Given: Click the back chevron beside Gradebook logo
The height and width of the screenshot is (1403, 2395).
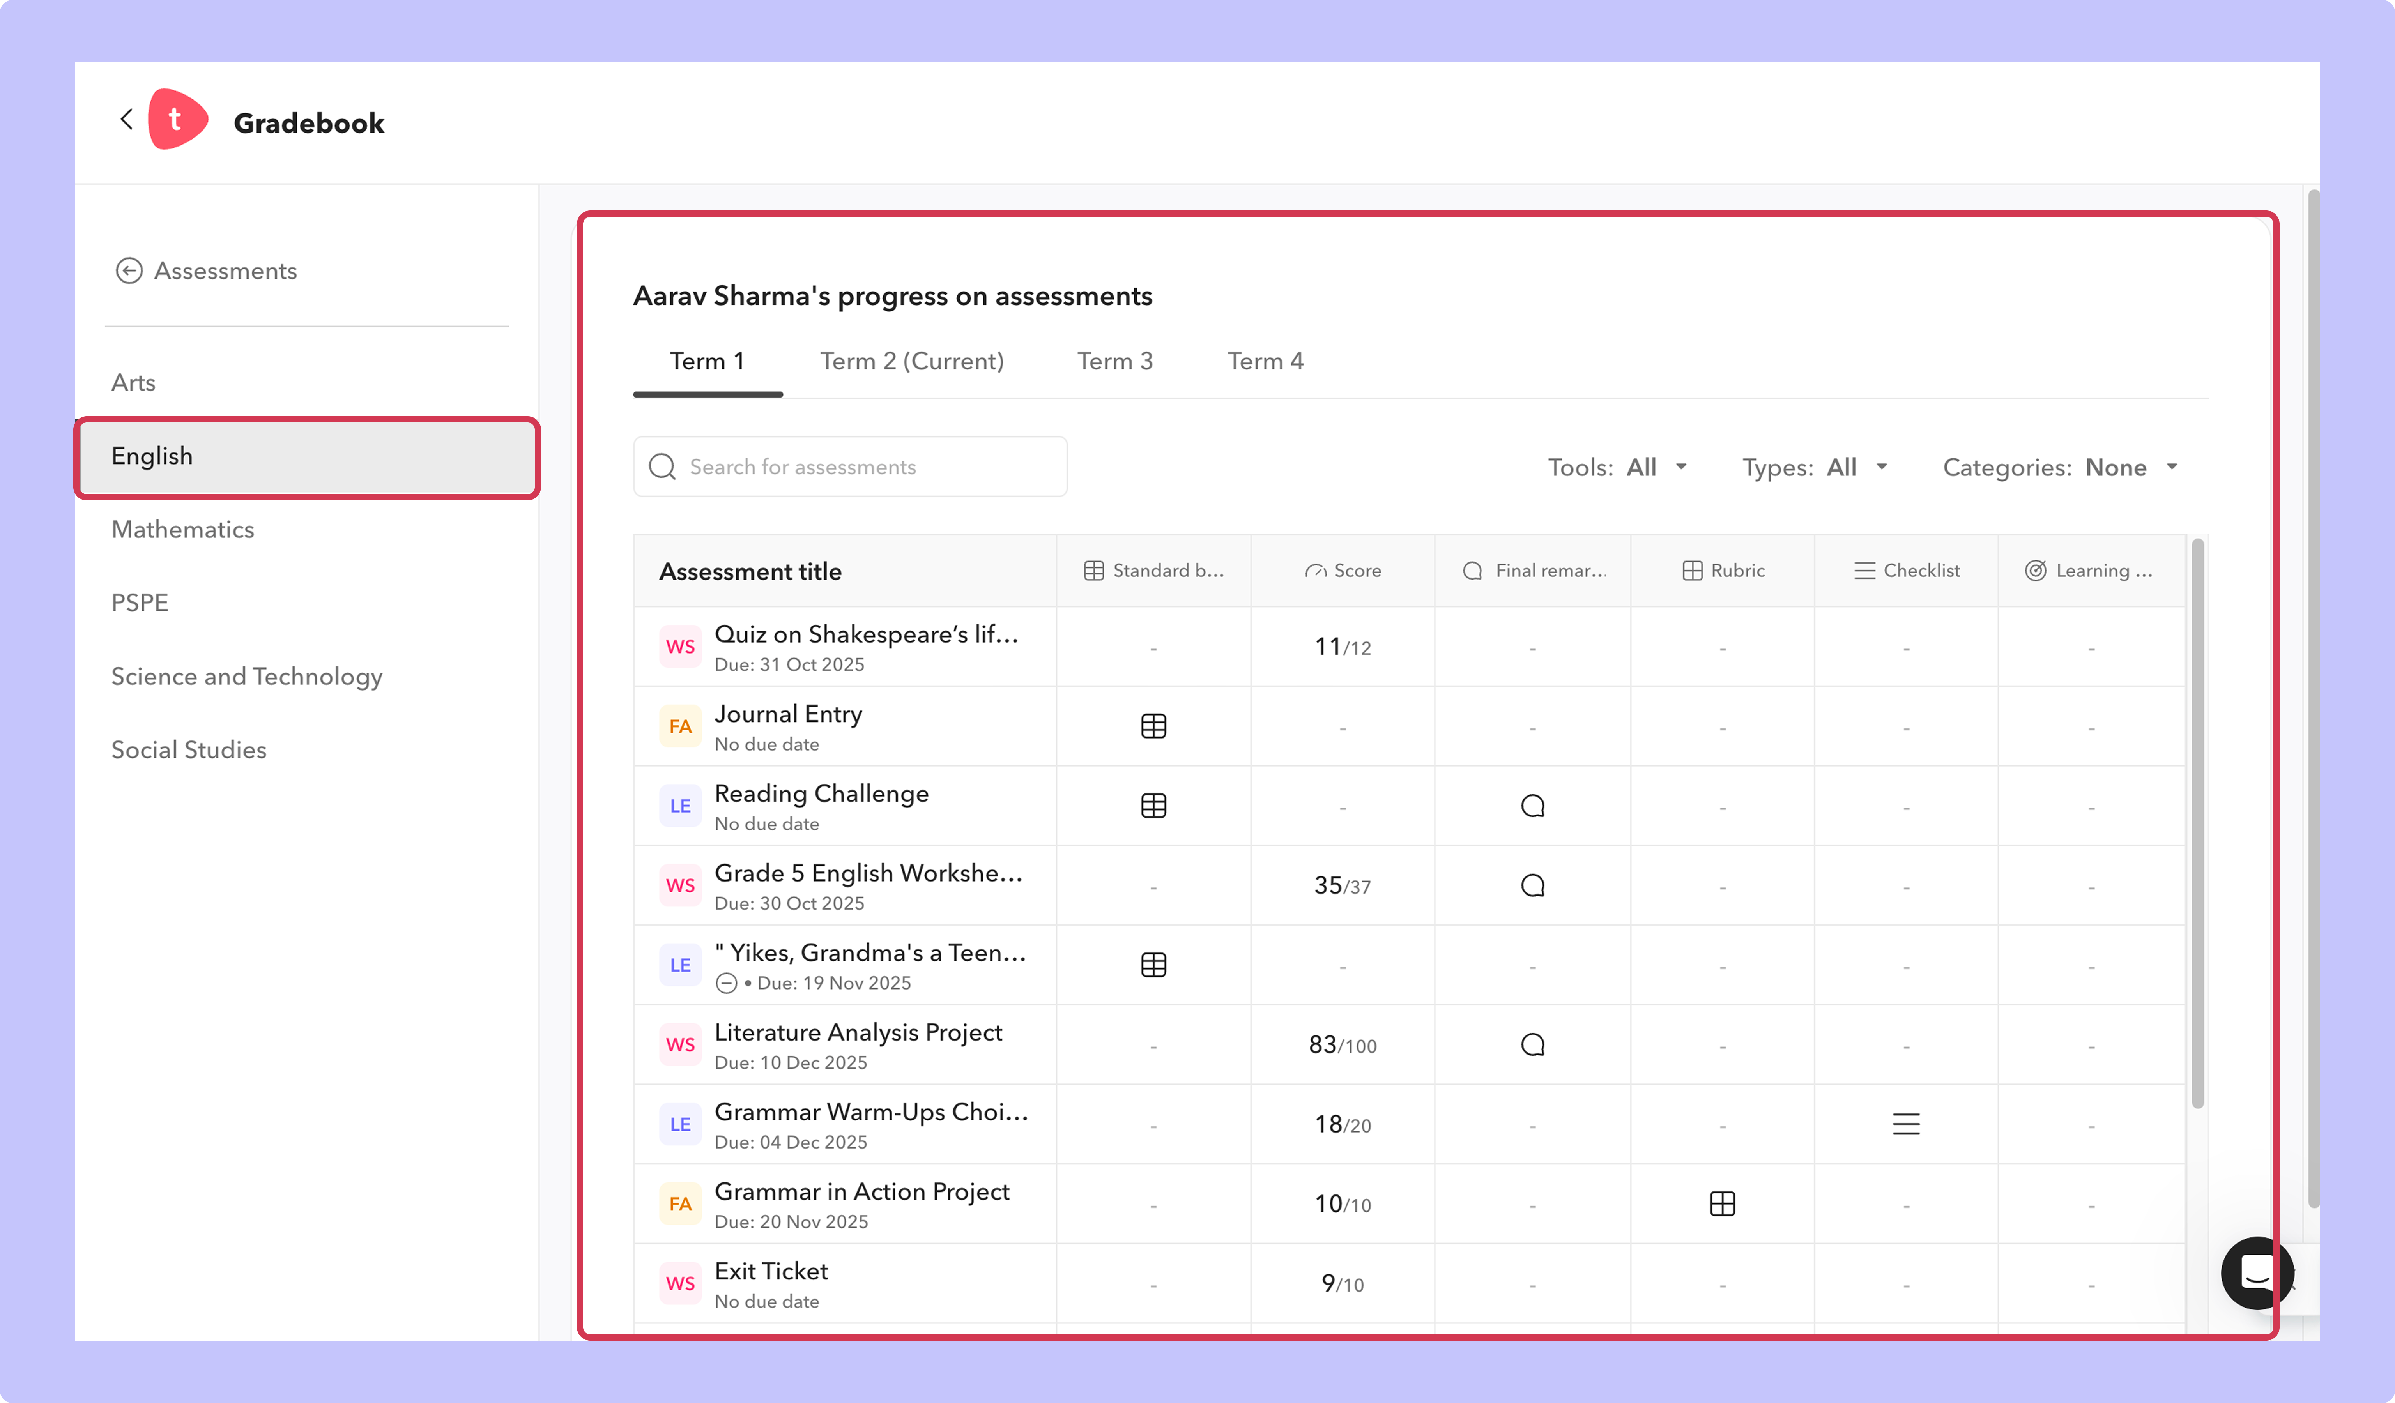Looking at the screenshot, I should click(126, 120).
